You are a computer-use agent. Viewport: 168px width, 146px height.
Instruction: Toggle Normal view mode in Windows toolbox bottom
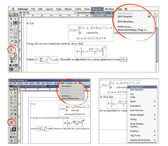(x=12, y=141)
